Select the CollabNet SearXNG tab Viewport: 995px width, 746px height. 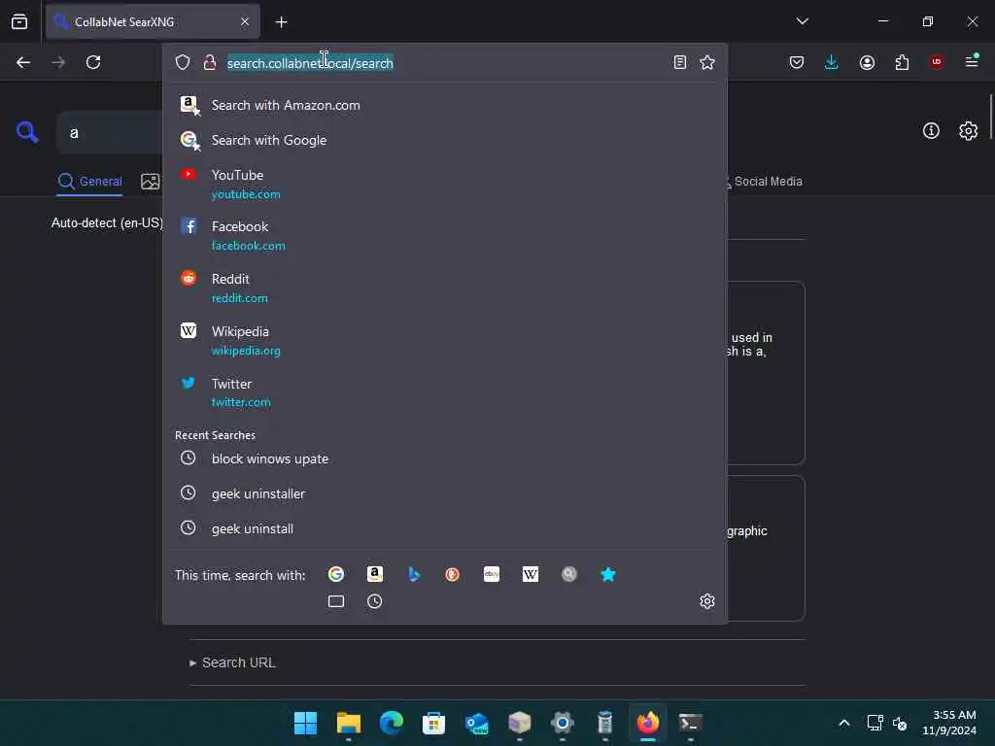153,21
